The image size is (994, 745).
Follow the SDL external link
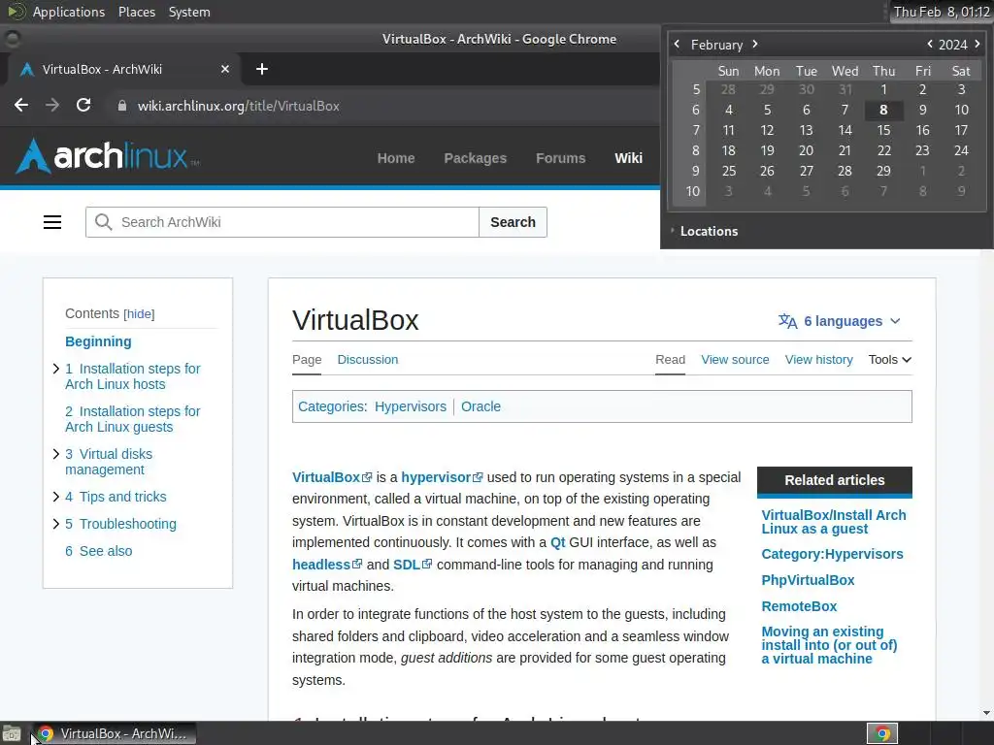(x=412, y=565)
